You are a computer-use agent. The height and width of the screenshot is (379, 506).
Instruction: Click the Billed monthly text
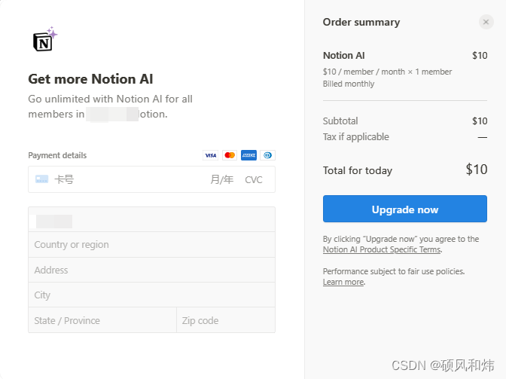click(349, 84)
